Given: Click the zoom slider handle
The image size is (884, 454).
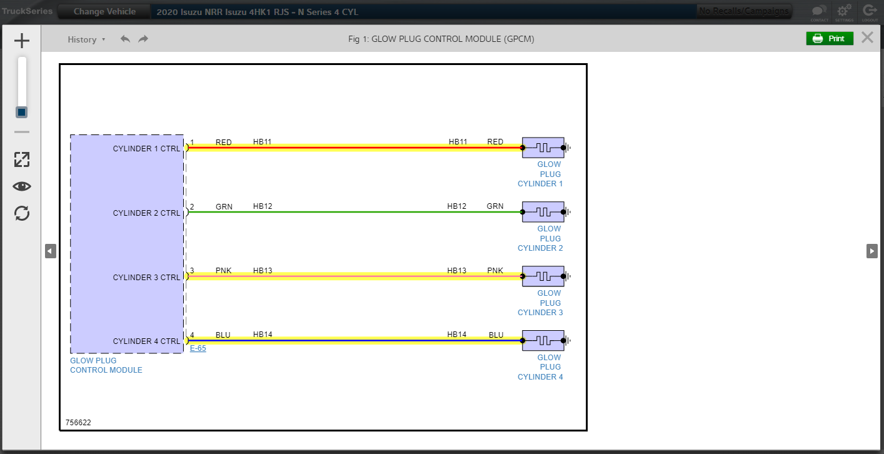Looking at the screenshot, I should pos(22,112).
